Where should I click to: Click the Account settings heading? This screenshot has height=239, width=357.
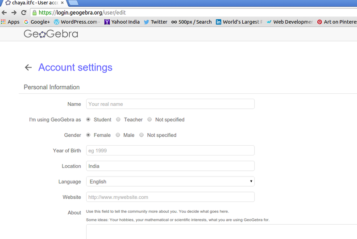click(x=75, y=67)
